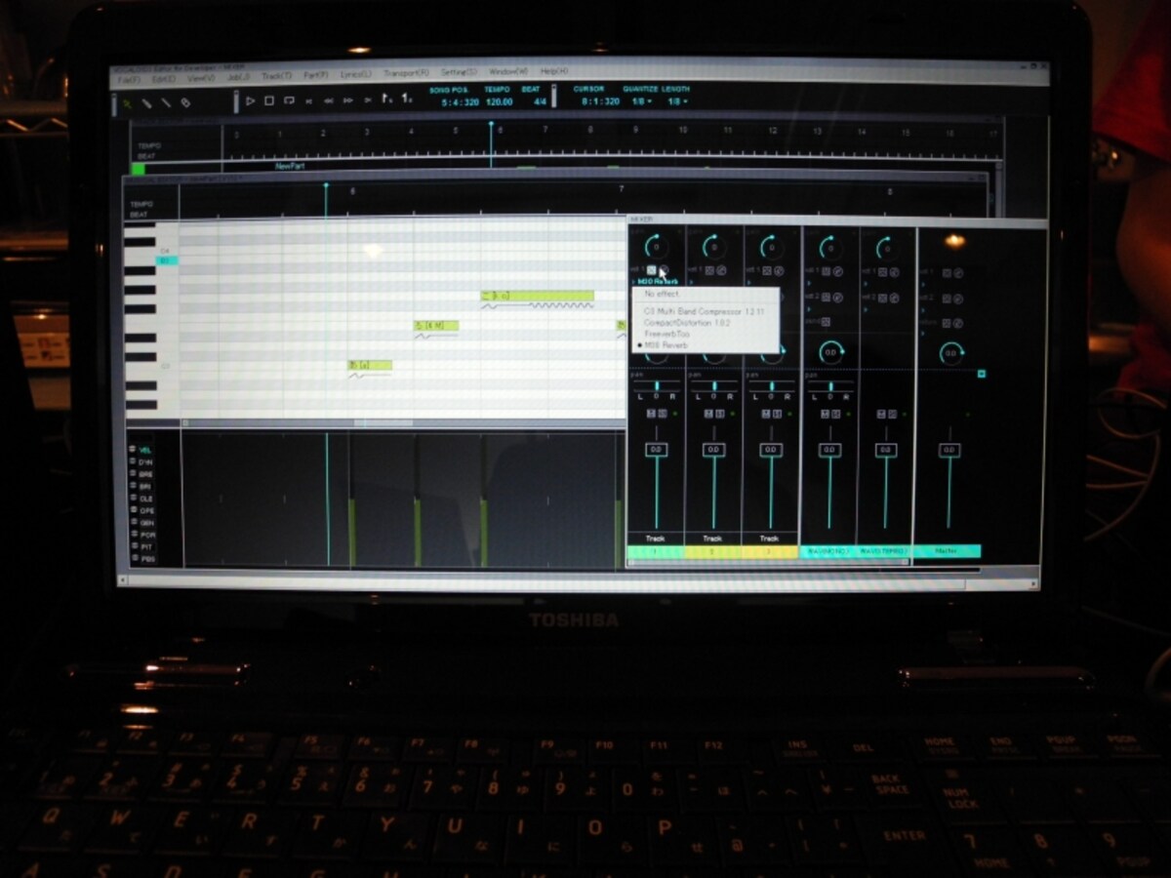Open Master vst 2 editor icon

pyautogui.click(x=958, y=299)
